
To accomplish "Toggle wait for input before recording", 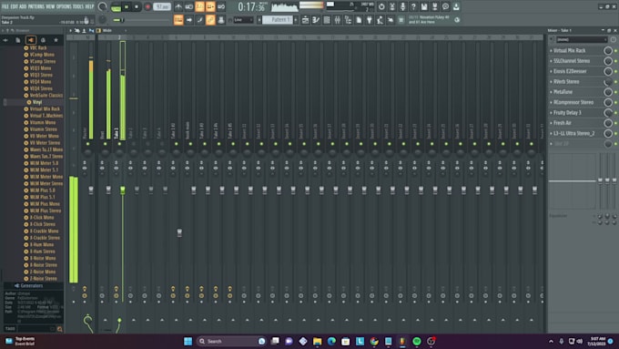I will tap(189, 6).
